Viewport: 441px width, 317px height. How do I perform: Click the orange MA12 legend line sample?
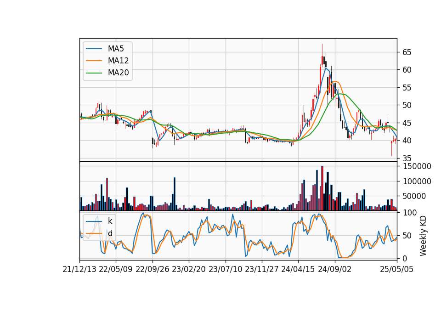[x=94, y=61]
